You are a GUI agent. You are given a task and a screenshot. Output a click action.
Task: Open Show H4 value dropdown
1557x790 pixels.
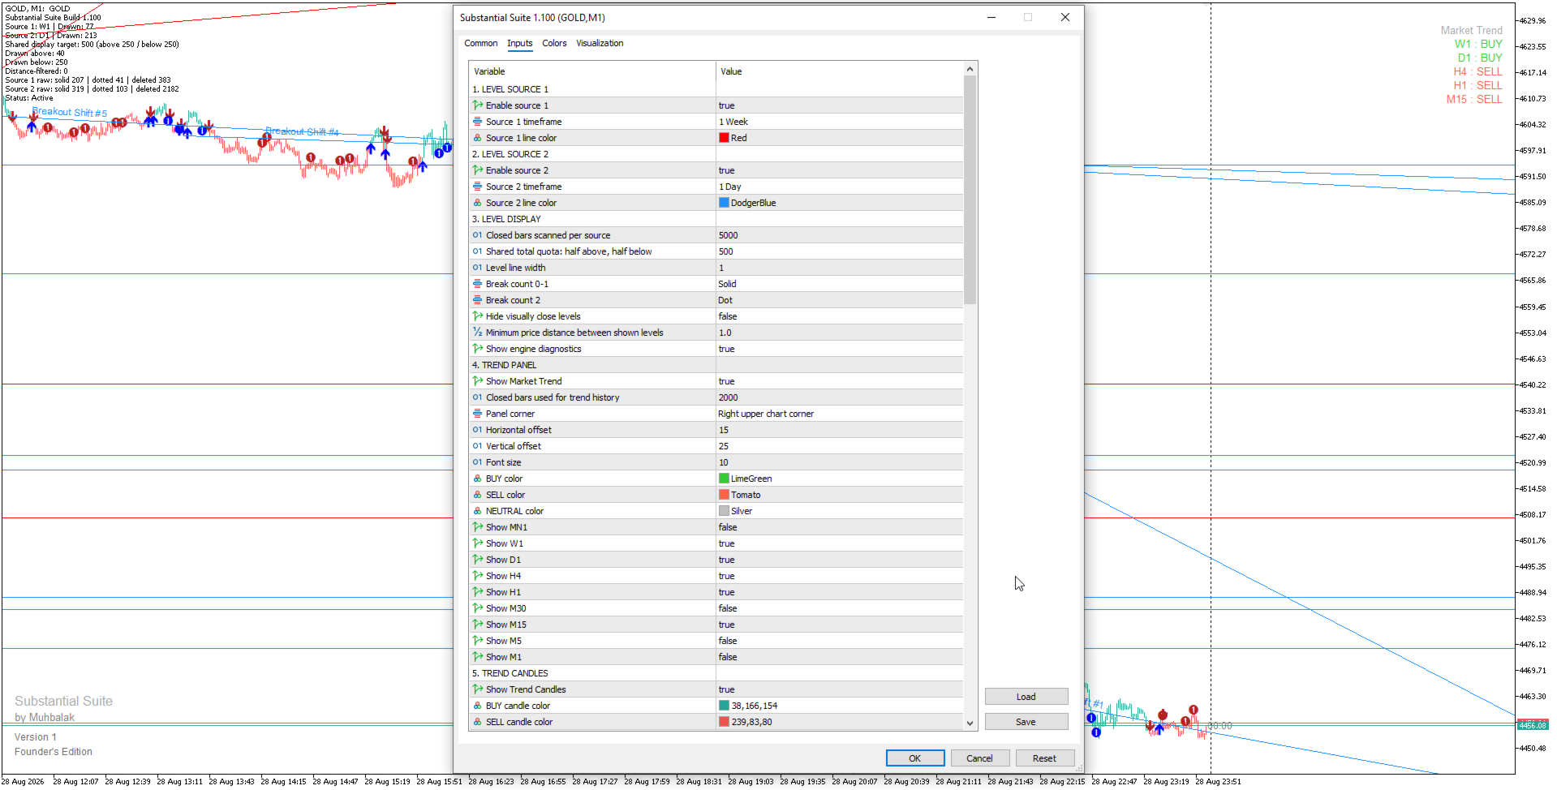(839, 576)
